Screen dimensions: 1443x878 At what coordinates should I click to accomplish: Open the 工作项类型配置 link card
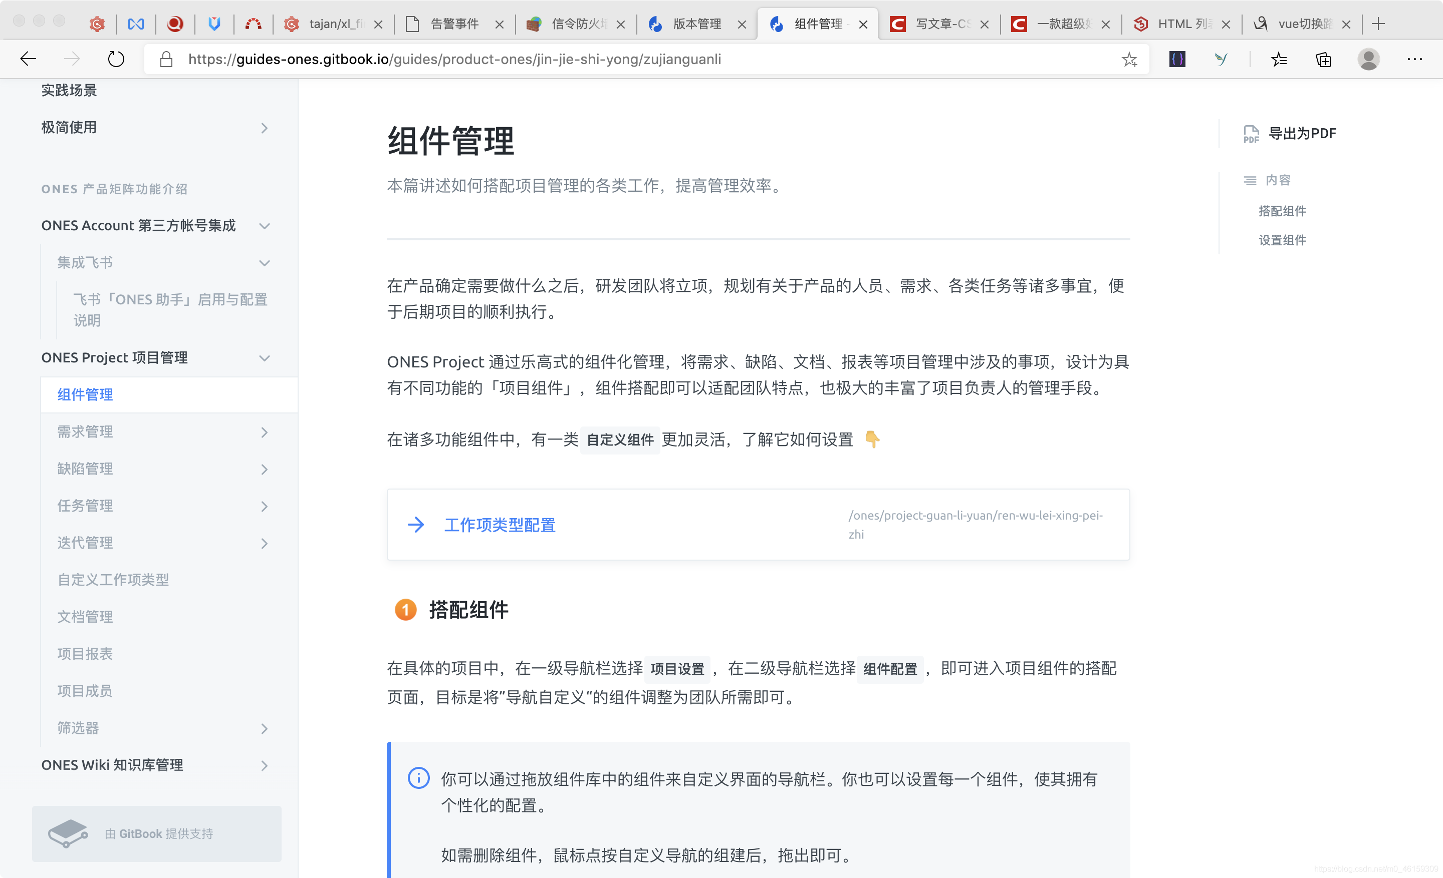(758, 525)
